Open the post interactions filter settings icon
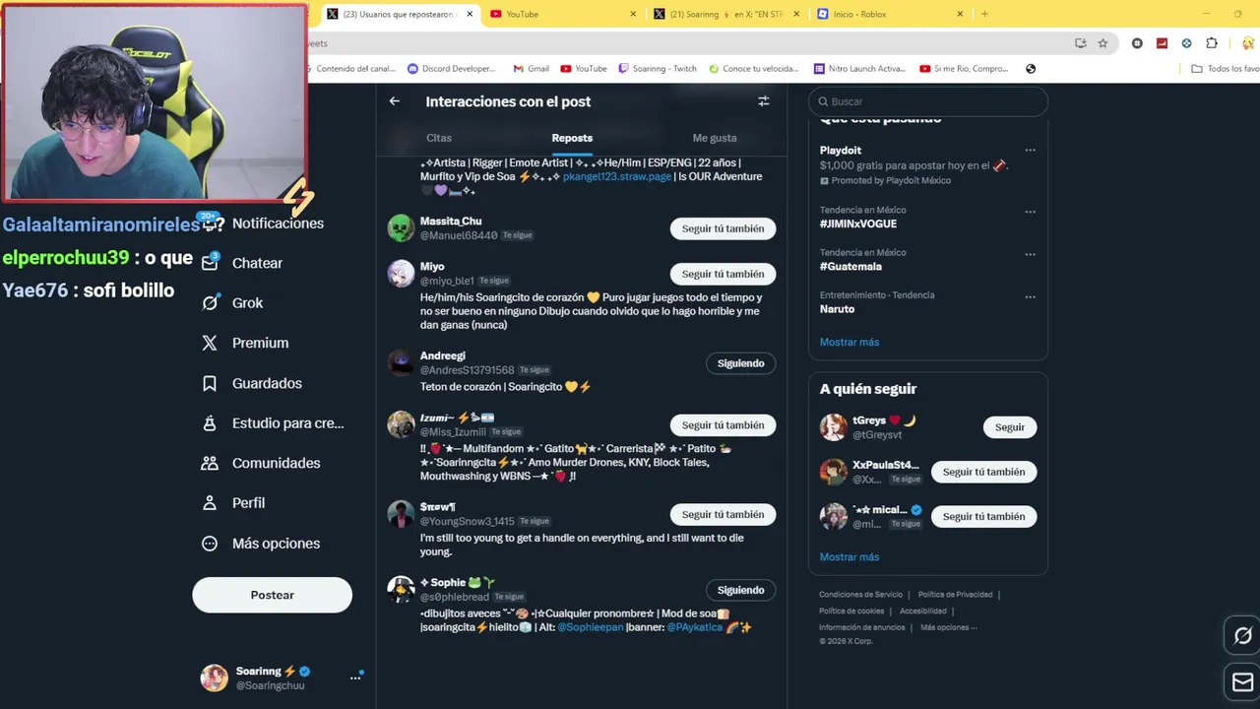The image size is (1260, 709). coord(763,101)
